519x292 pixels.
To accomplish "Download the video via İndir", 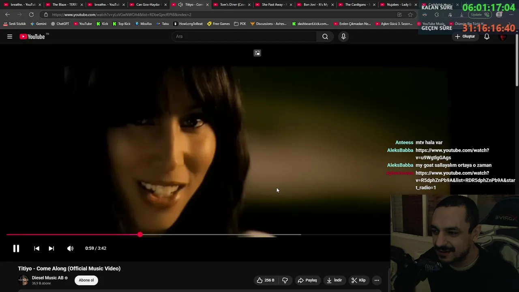I will click(335, 280).
